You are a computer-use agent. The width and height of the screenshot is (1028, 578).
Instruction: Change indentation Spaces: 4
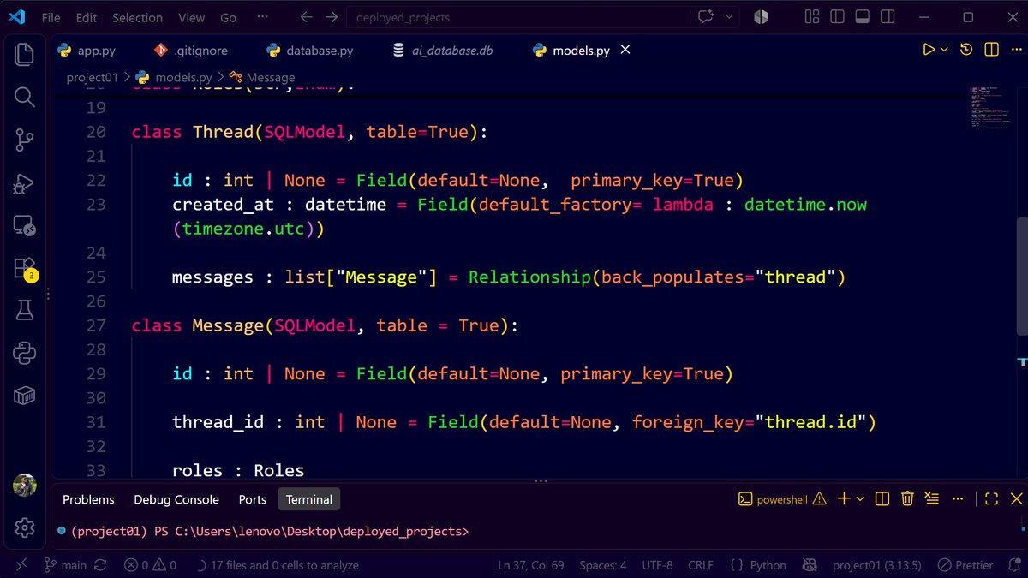click(x=603, y=565)
